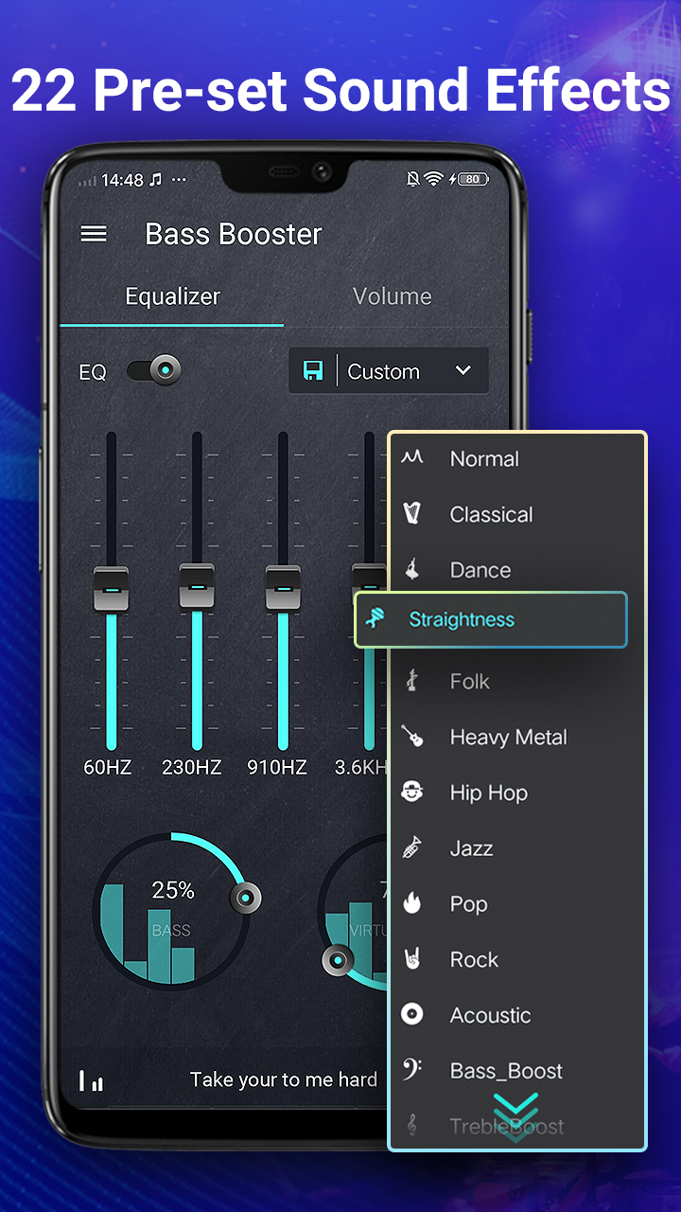Click the Hip Hop face icon
This screenshot has width=681, height=1212.
pos(411,793)
